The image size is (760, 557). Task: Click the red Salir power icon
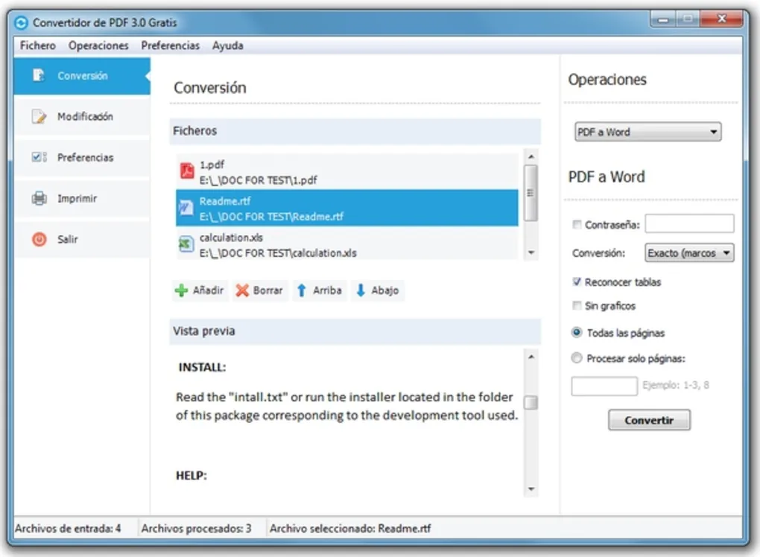[39, 240]
